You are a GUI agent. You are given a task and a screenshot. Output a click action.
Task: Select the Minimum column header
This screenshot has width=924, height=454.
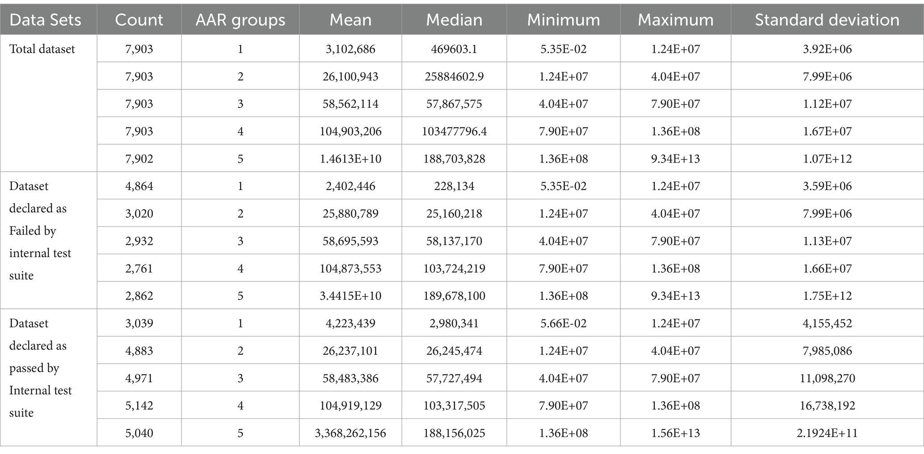click(x=563, y=20)
